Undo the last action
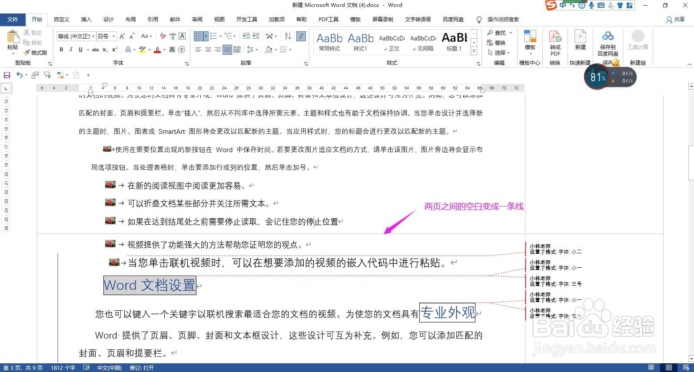The height and width of the screenshot is (372, 694). (x=19, y=75)
